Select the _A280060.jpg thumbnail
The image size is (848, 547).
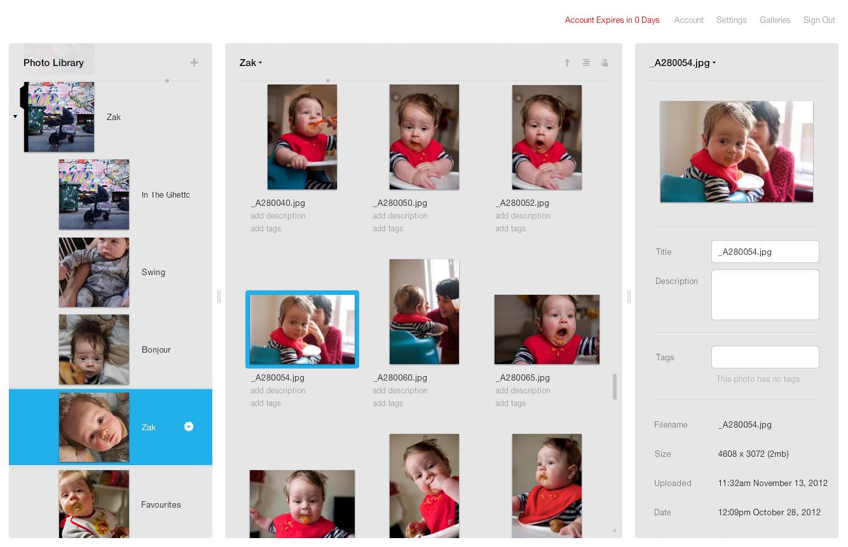pos(424,311)
